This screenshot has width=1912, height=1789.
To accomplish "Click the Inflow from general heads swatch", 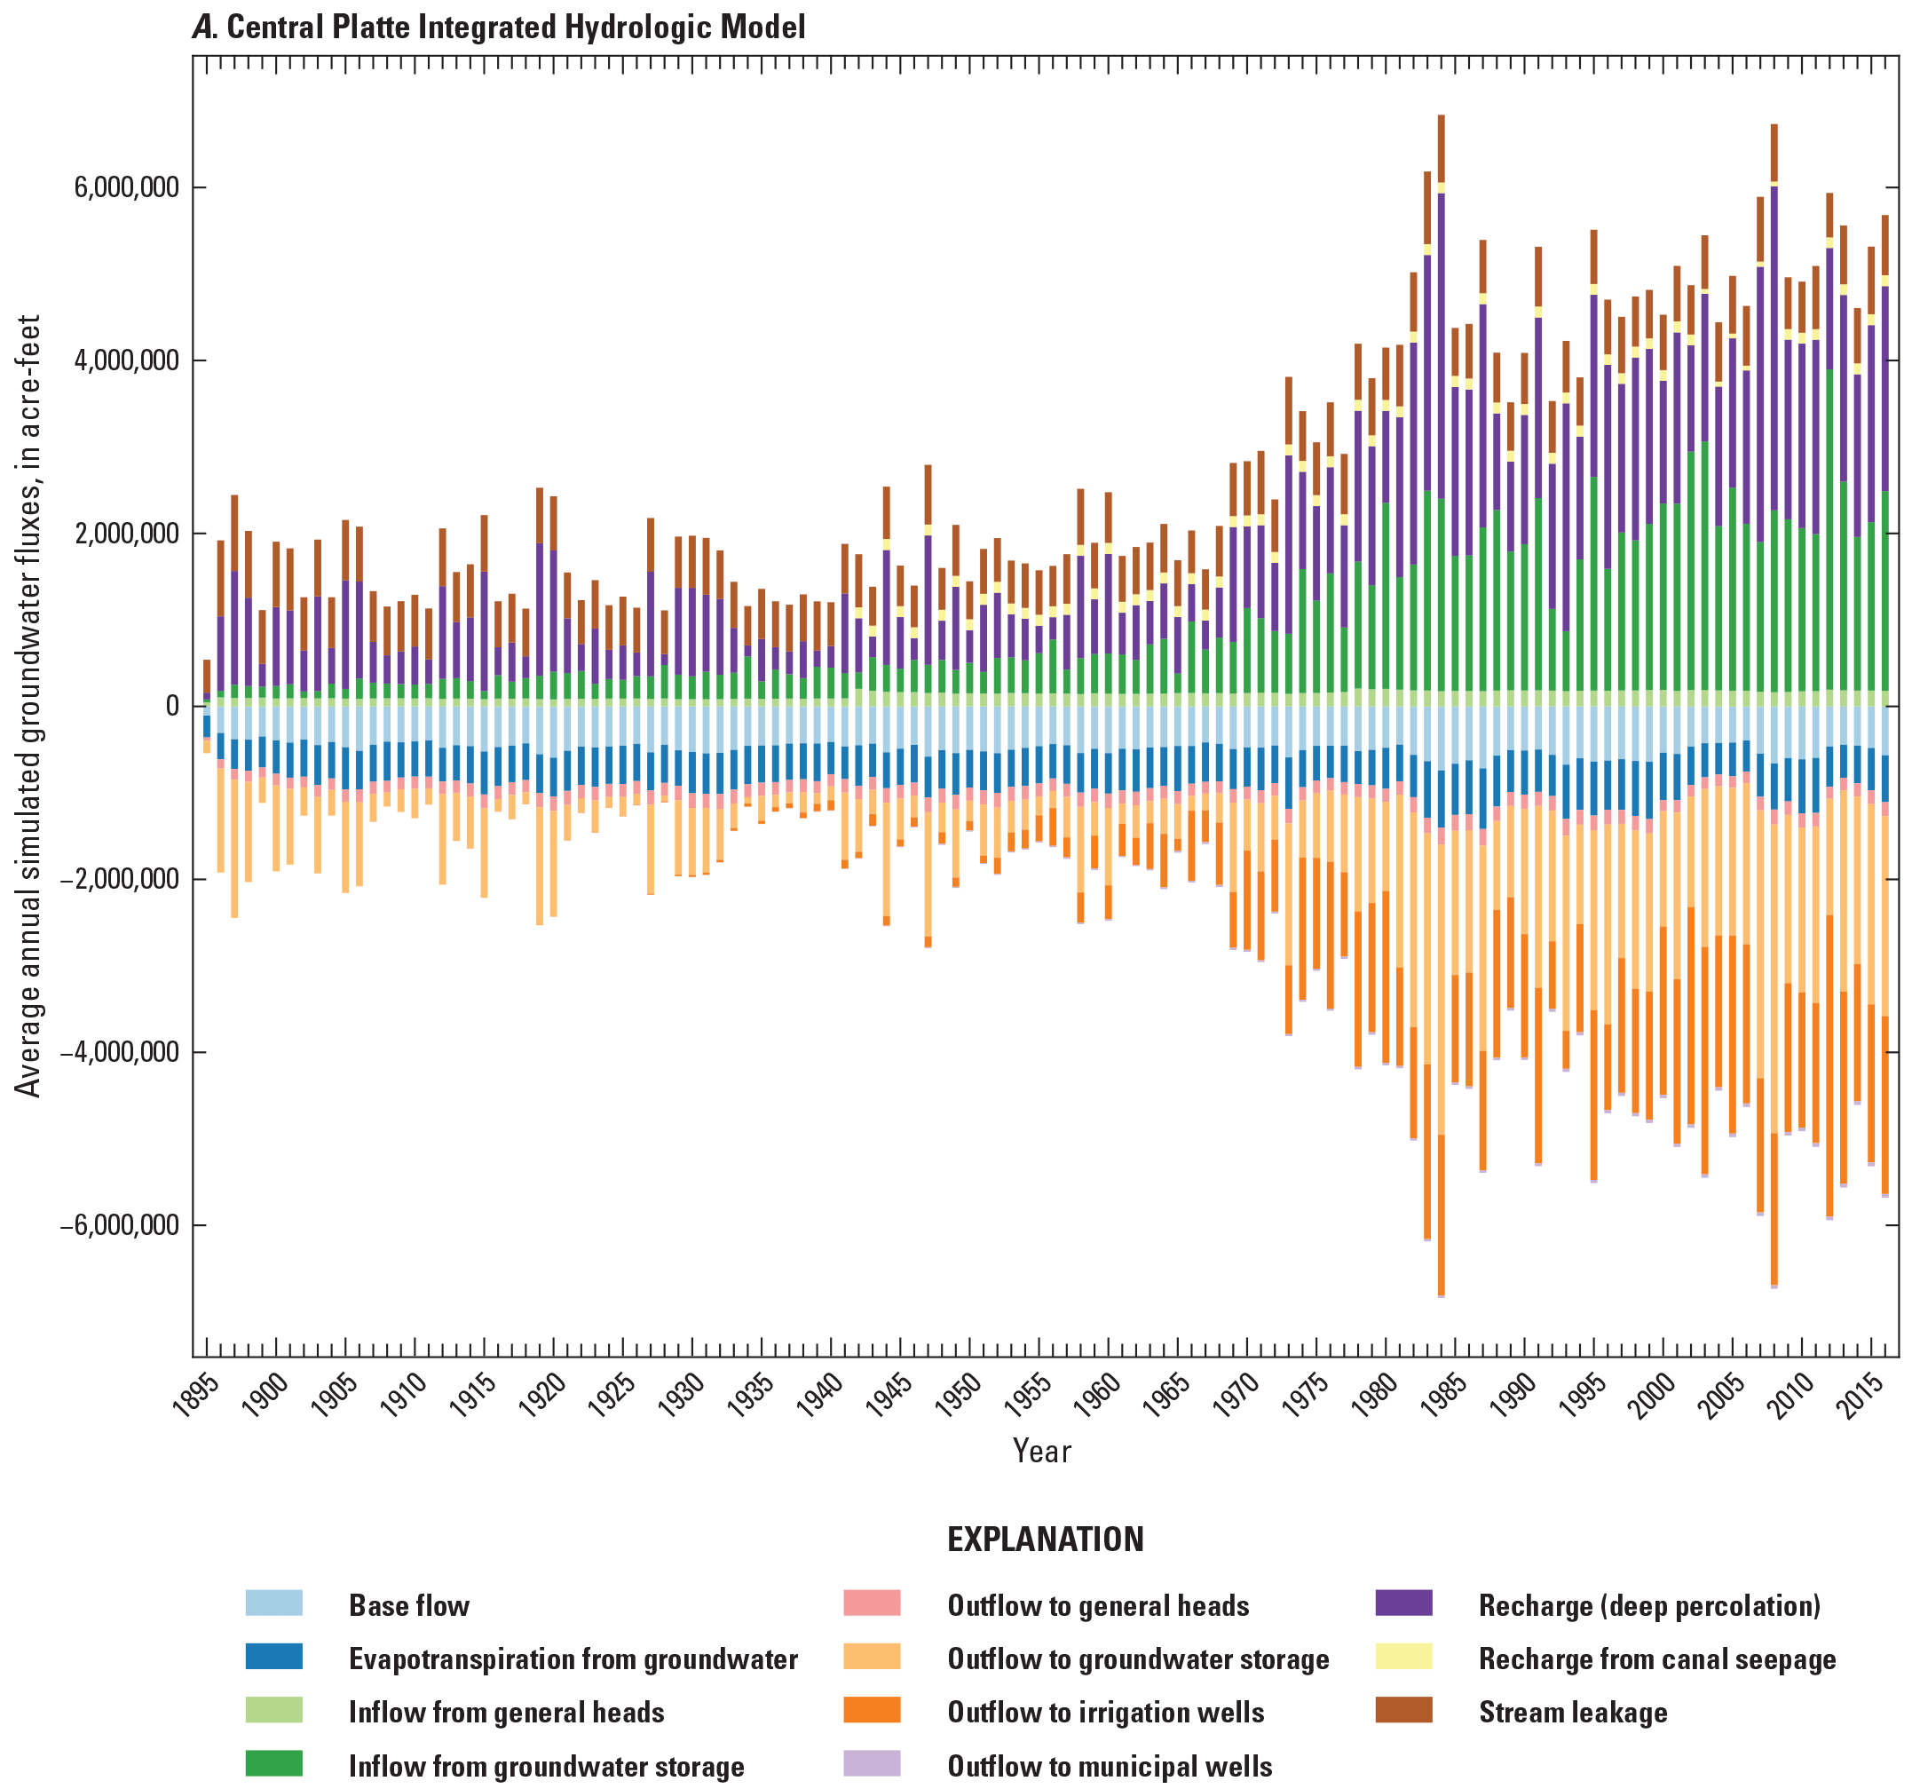I will 274,1710.
